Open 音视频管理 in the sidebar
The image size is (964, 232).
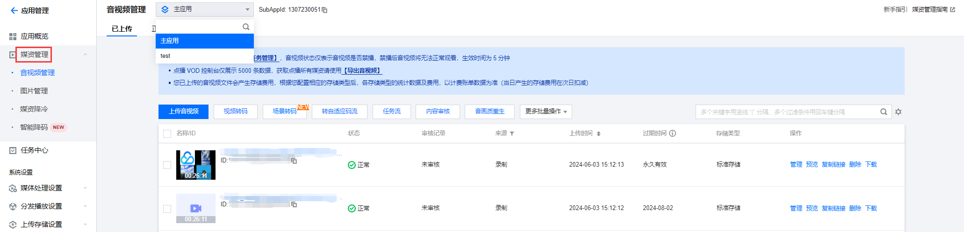click(37, 73)
